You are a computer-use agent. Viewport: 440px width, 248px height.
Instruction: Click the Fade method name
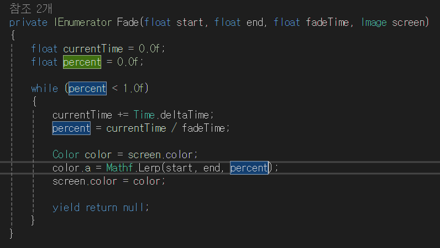[x=128, y=23]
